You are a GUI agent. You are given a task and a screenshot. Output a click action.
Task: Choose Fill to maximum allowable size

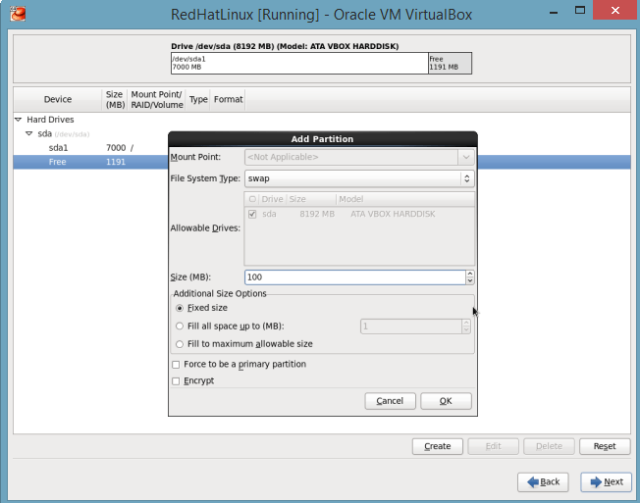pos(180,344)
